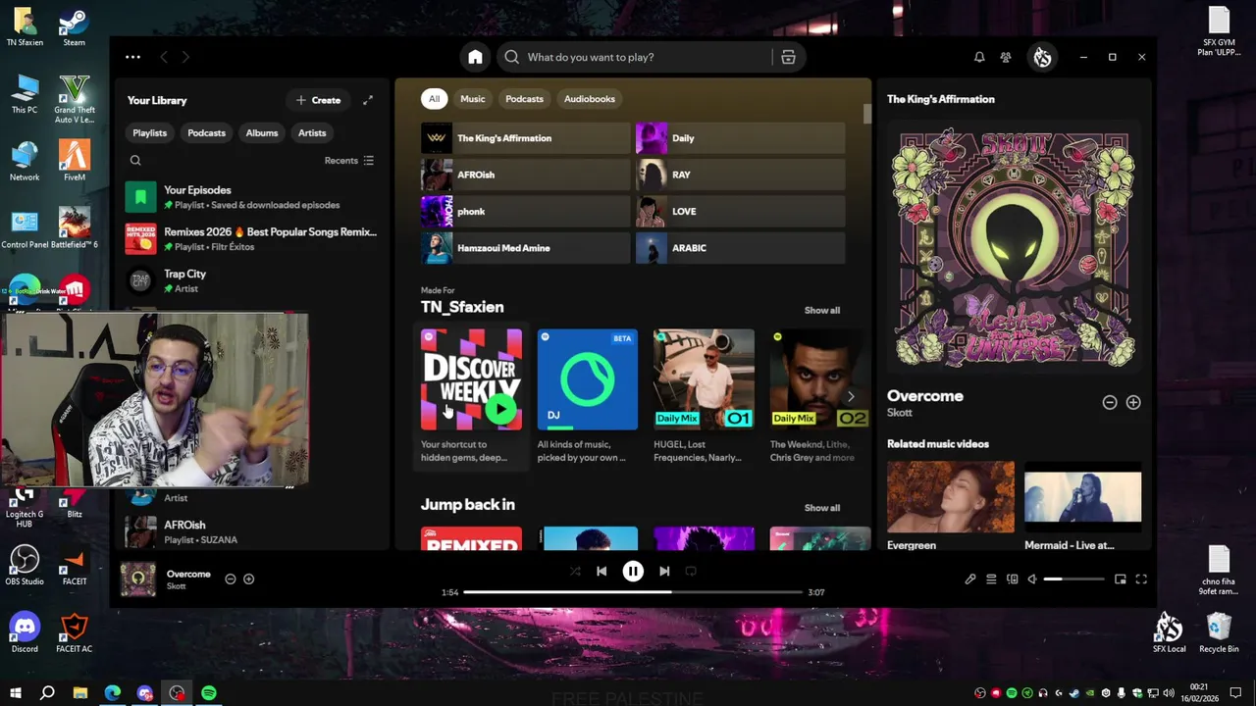Image resolution: width=1256 pixels, height=706 pixels.
Task: Expand Your Library to full view
Action: coord(368,100)
